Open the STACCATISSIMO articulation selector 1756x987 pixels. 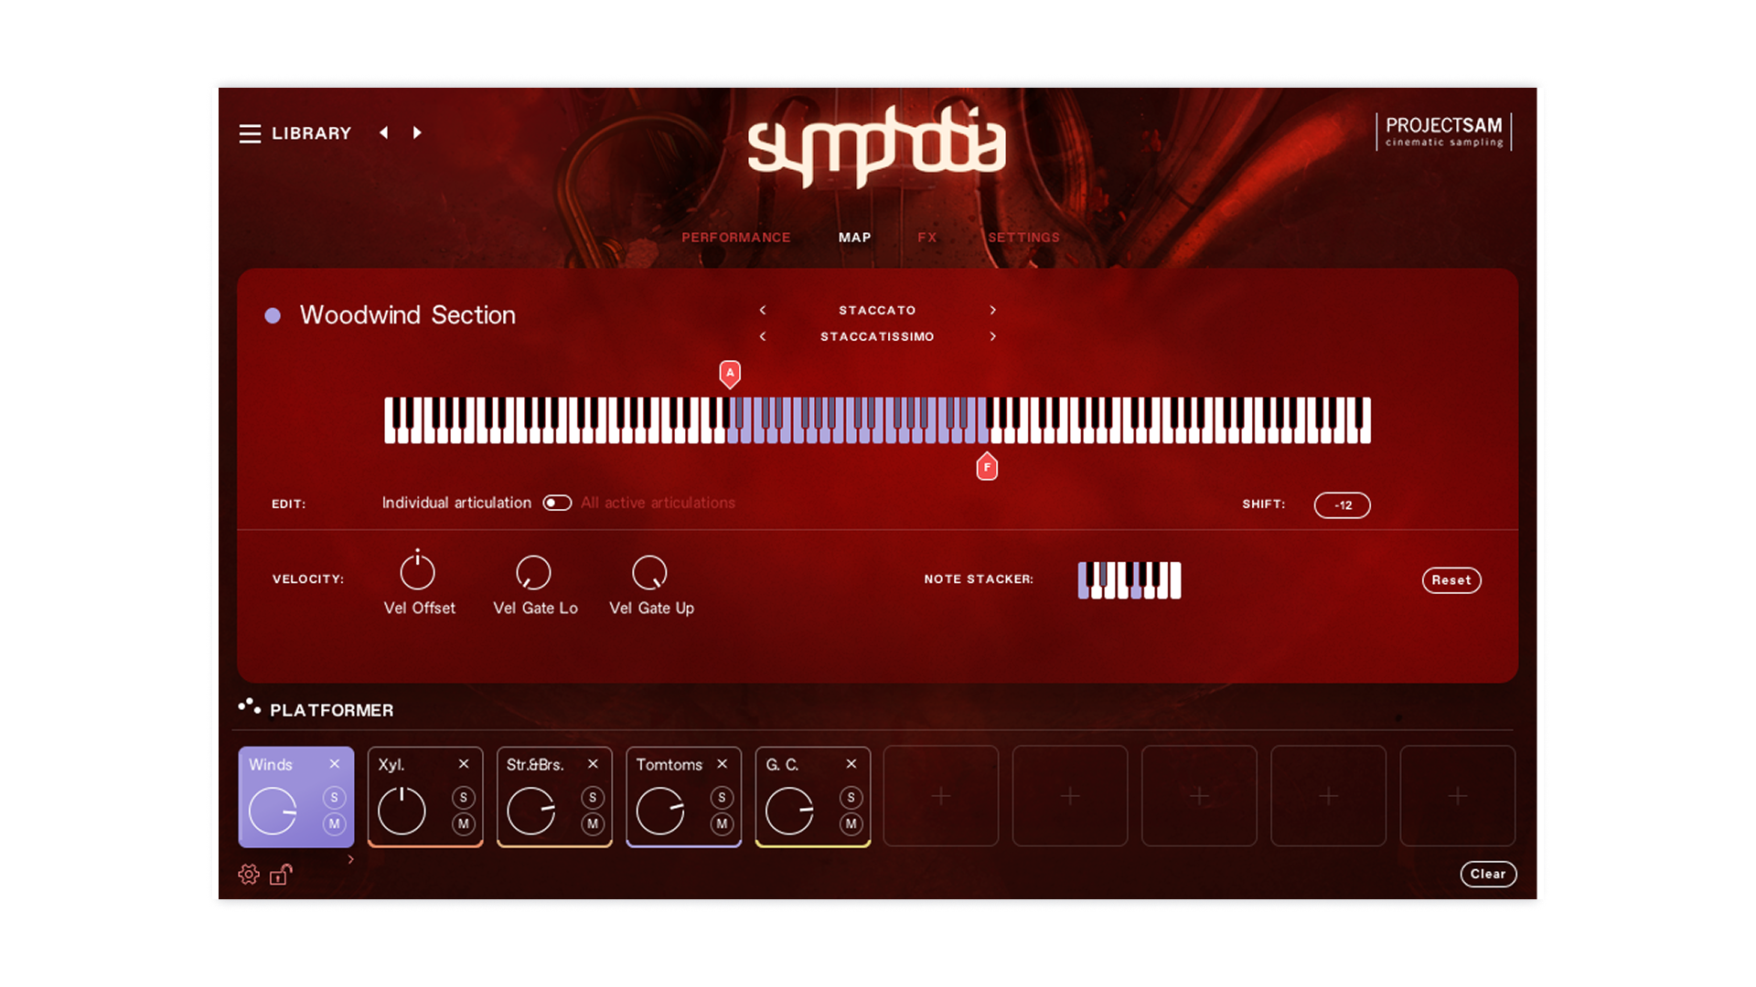pos(877,337)
